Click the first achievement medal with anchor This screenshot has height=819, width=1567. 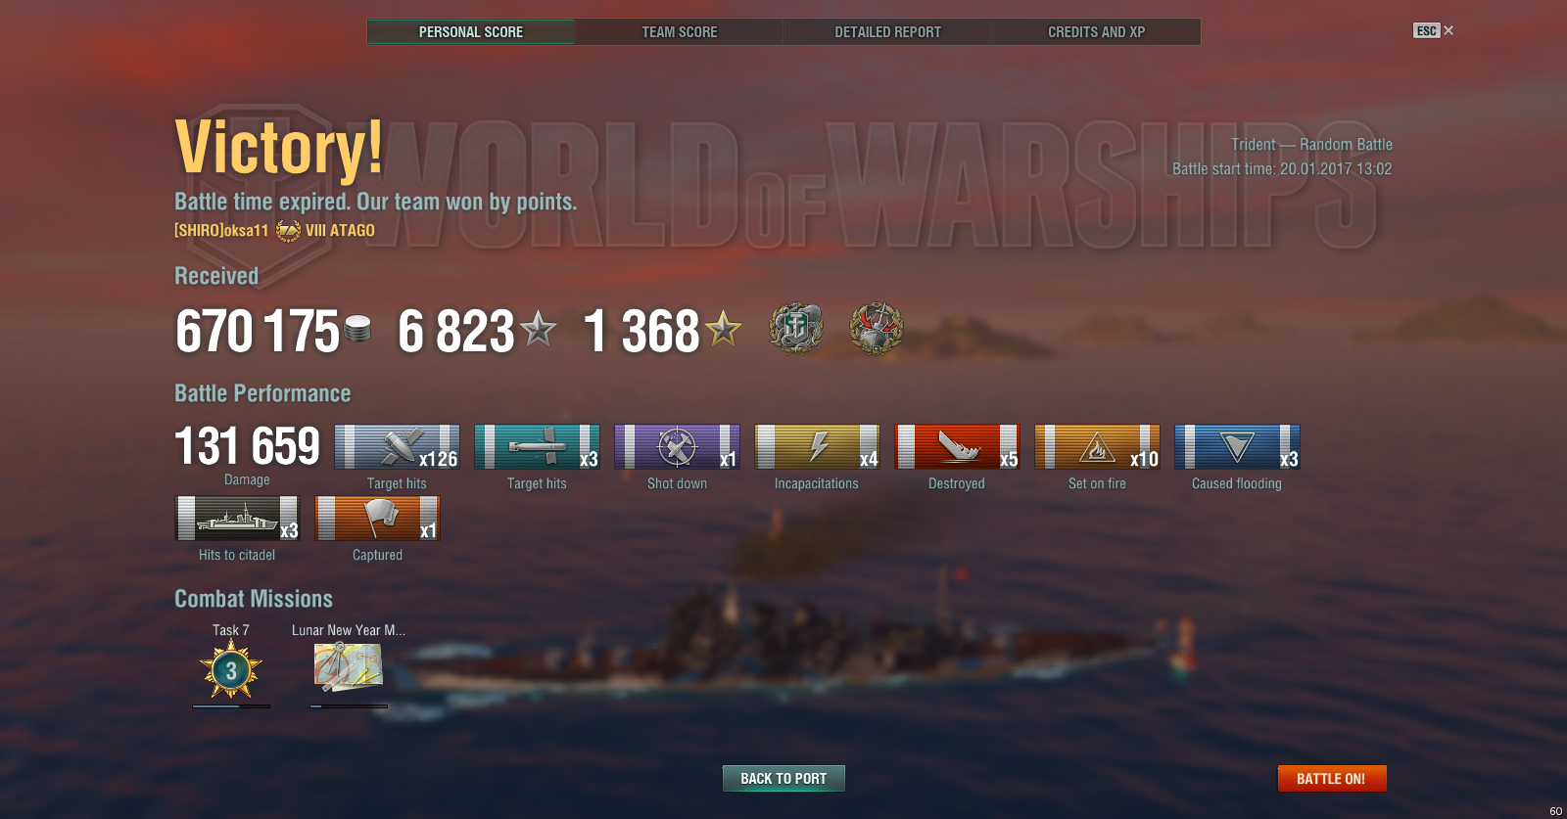[x=796, y=328]
